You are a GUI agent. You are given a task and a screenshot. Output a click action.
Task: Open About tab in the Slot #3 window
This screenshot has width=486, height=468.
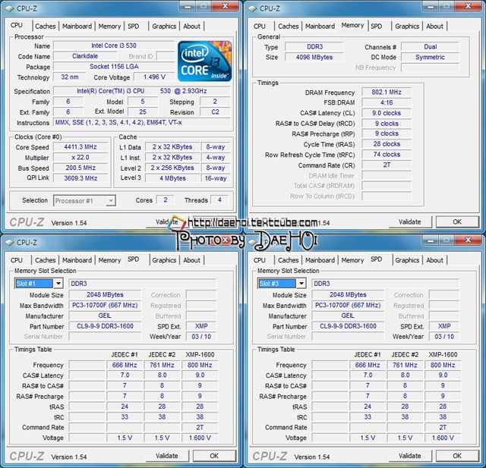point(434,260)
